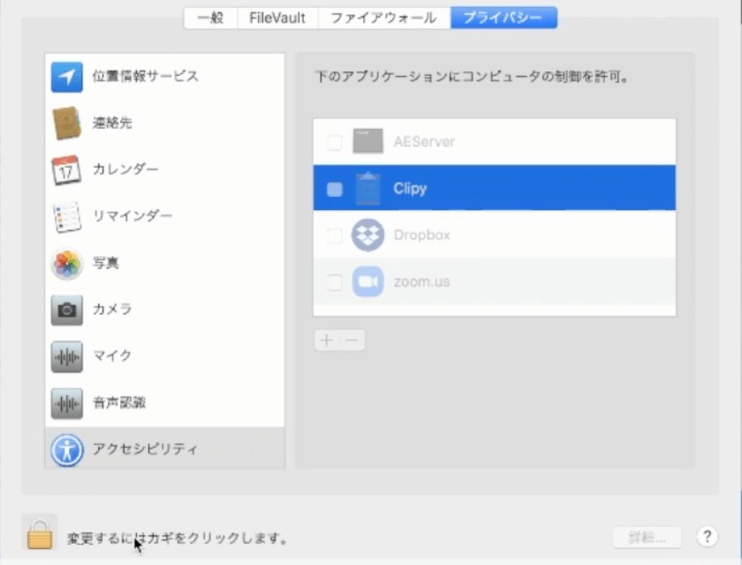Click the Contacts address book icon
The image size is (742, 565).
pos(67,123)
